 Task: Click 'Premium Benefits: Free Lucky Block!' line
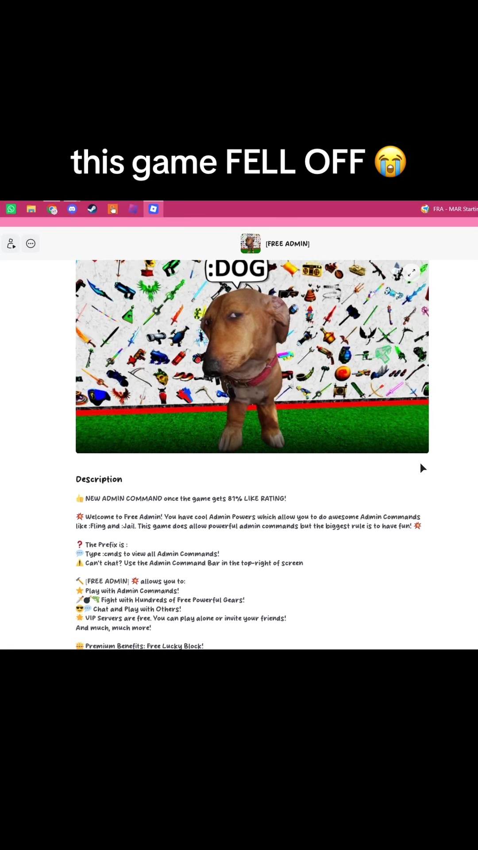[x=139, y=646]
